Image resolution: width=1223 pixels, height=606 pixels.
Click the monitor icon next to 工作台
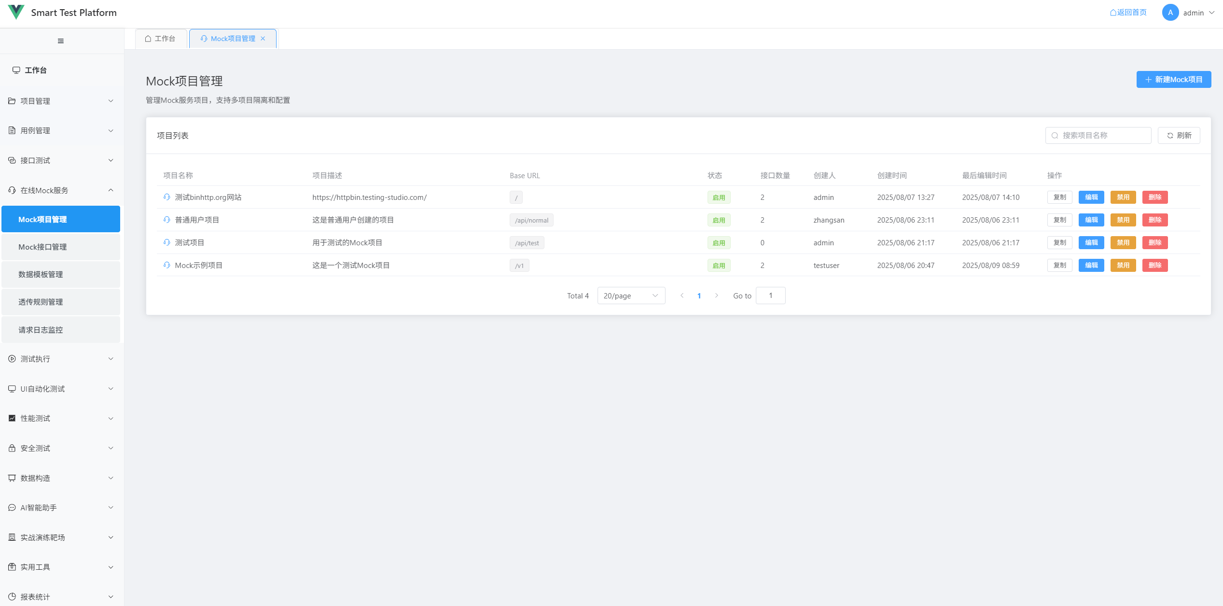(16, 70)
